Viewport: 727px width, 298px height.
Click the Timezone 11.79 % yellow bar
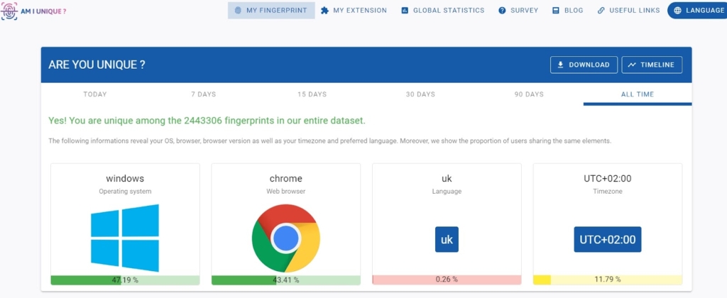(x=607, y=280)
